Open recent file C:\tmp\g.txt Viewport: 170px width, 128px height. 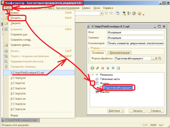click(x=39, y=78)
